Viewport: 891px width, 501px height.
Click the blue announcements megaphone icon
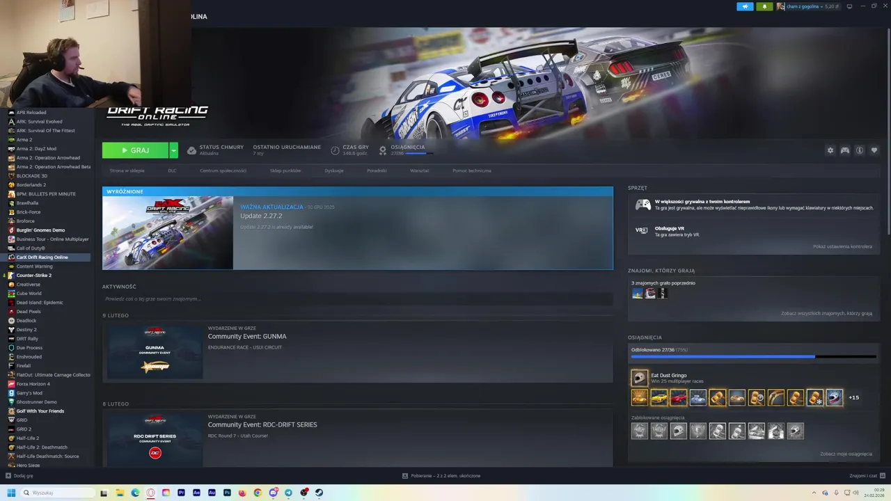click(745, 6)
